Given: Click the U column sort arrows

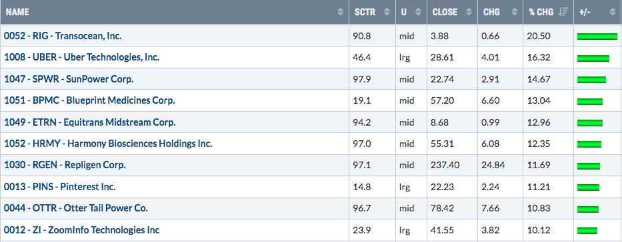Looking at the screenshot, I should (x=418, y=12).
